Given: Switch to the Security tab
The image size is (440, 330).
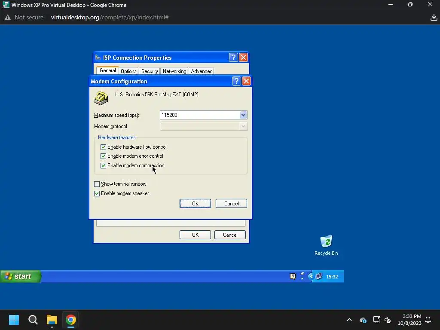Looking at the screenshot, I should (x=150, y=71).
